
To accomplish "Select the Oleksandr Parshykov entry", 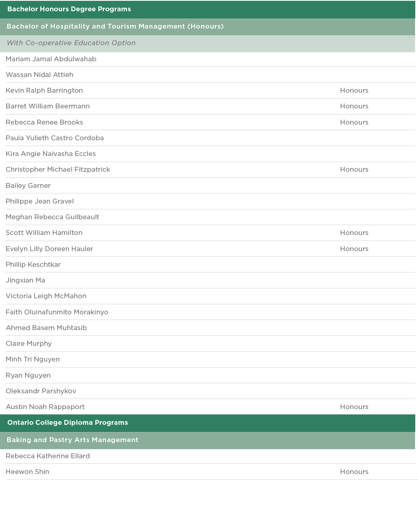I will point(41,391).
